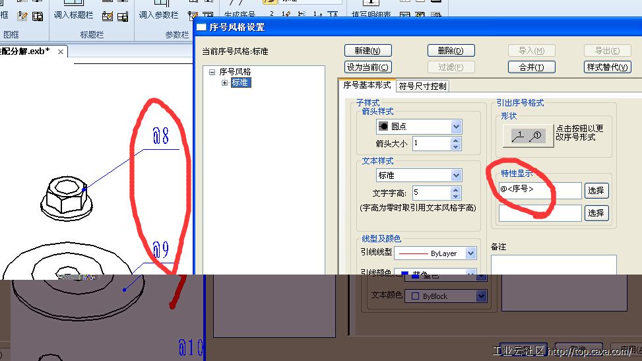Click the 形状 style change button

[528, 136]
